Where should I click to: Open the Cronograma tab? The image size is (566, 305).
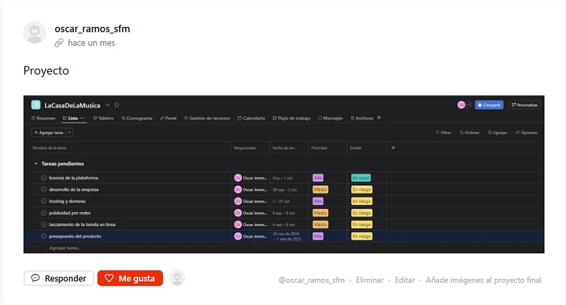137,118
